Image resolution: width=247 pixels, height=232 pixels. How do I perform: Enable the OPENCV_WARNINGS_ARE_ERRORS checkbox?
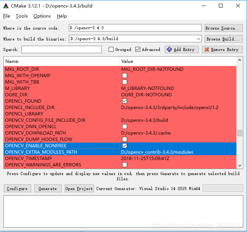[x=124, y=165]
